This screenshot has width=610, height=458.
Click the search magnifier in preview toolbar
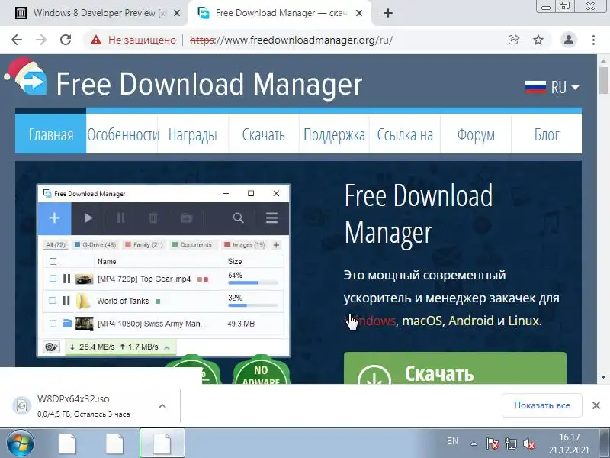tap(239, 218)
